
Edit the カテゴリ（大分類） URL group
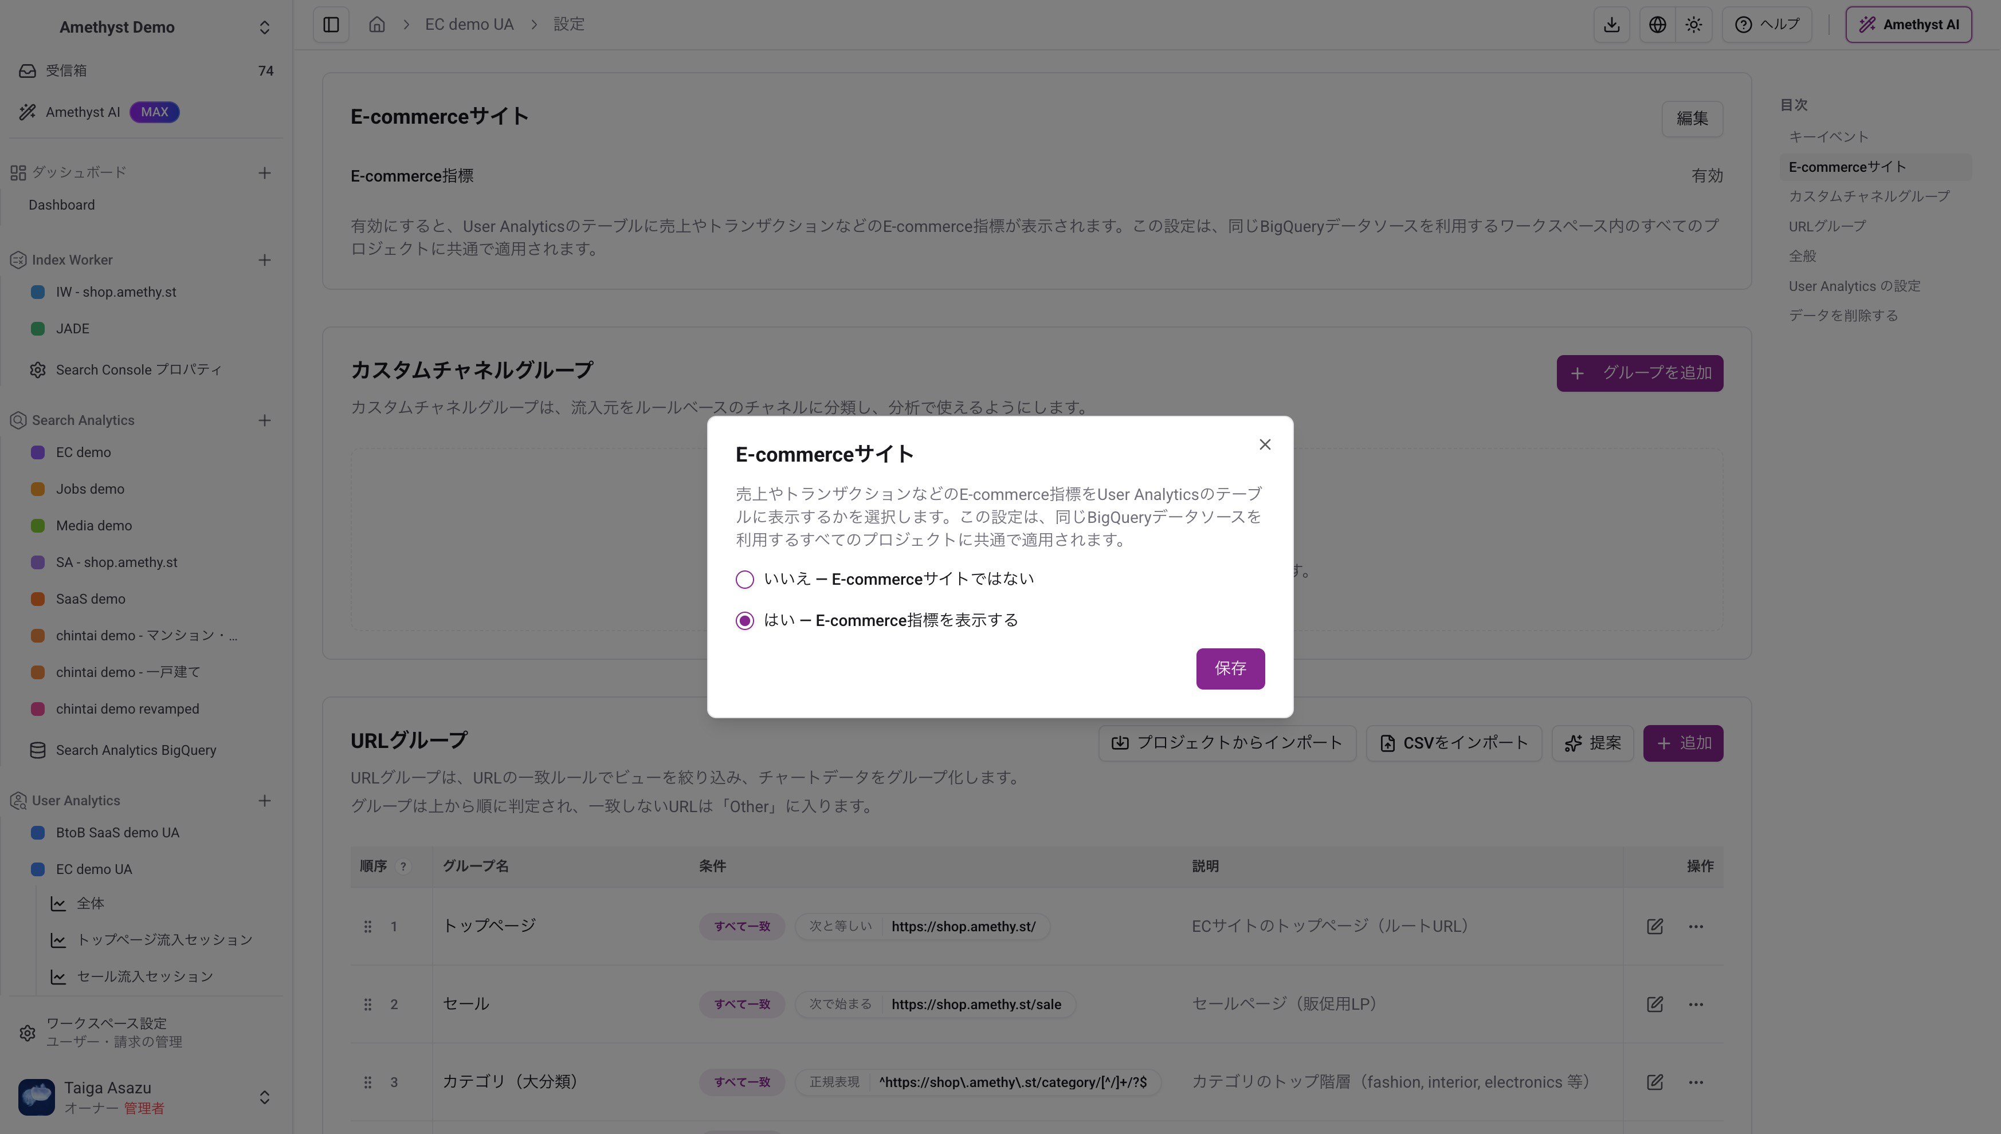[x=1654, y=1082]
